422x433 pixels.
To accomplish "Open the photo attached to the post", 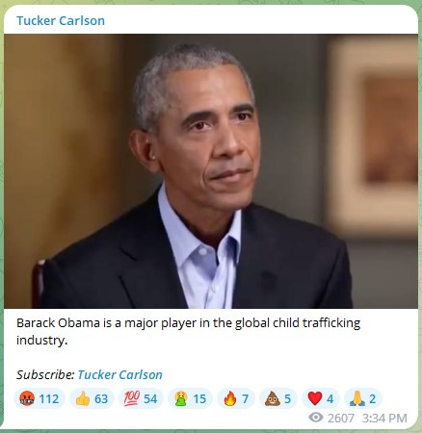I will point(211,171).
